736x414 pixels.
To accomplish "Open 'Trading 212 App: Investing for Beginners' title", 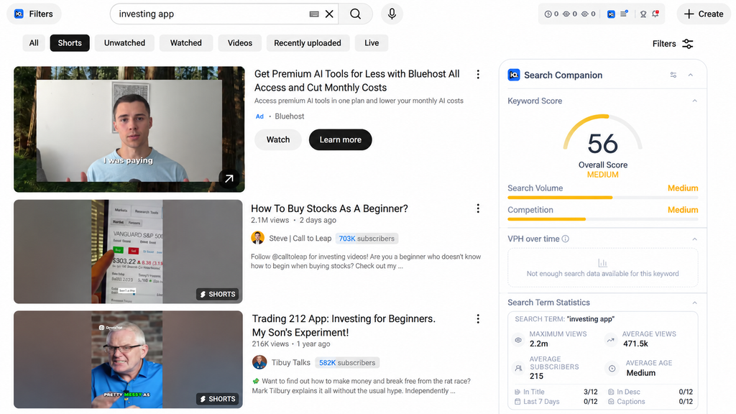I will coord(344,326).
